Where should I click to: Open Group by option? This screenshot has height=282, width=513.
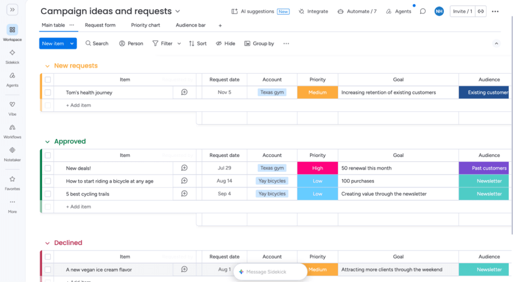(x=259, y=43)
